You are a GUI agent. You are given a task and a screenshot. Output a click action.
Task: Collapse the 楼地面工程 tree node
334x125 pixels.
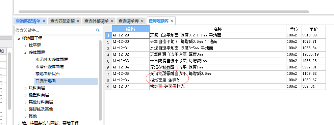point(19,38)
